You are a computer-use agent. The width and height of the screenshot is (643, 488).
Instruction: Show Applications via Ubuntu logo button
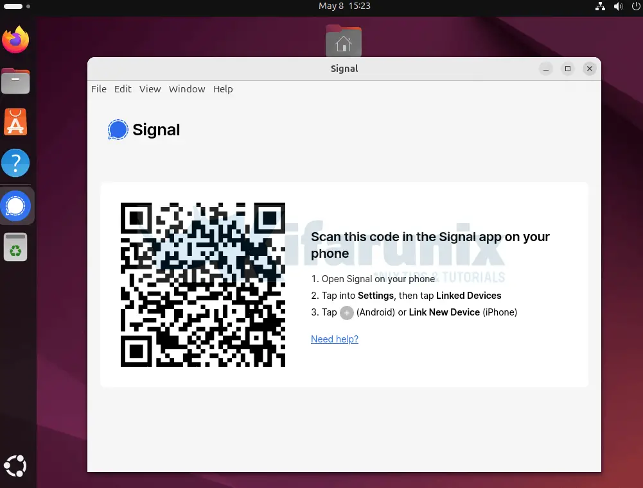coord(15,465)
